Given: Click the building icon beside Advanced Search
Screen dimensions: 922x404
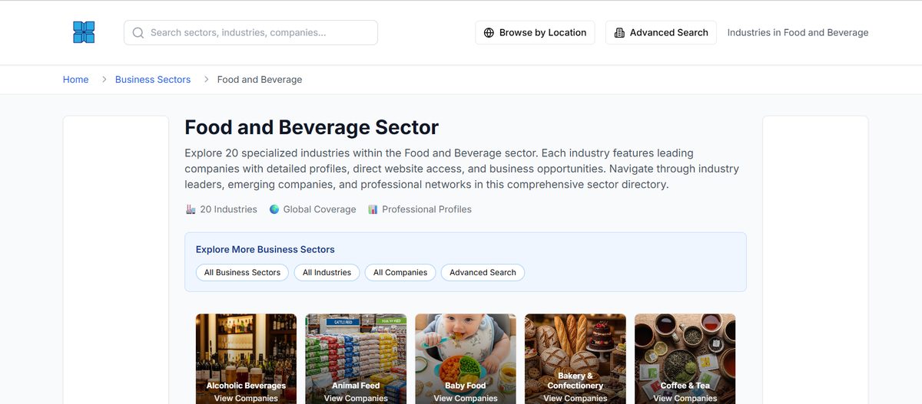Looking at the screenshot, I should tap(619, 33).
